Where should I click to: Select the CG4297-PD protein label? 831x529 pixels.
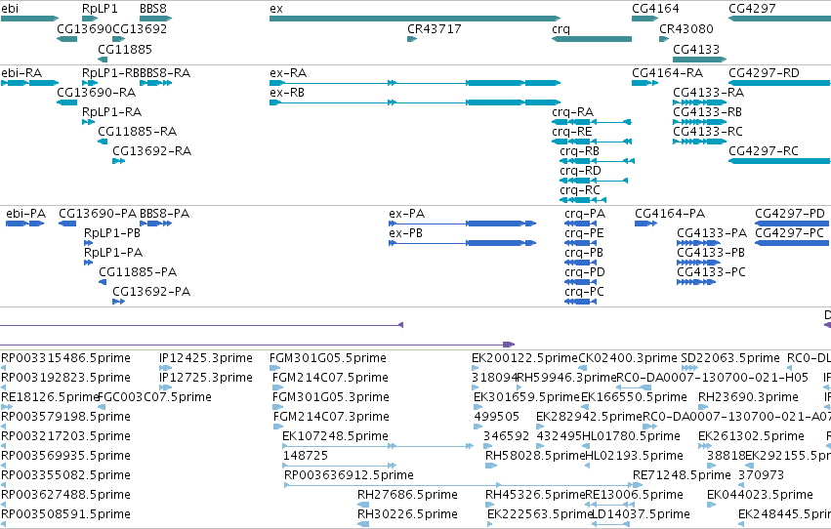pyautogui.click(x=790, y=214)
